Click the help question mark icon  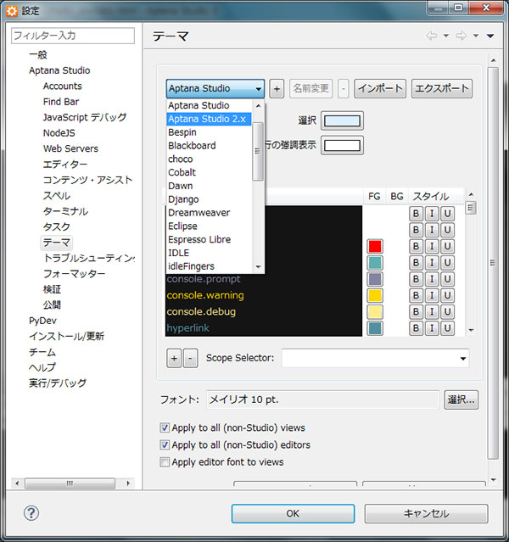(x=31, y=513)
